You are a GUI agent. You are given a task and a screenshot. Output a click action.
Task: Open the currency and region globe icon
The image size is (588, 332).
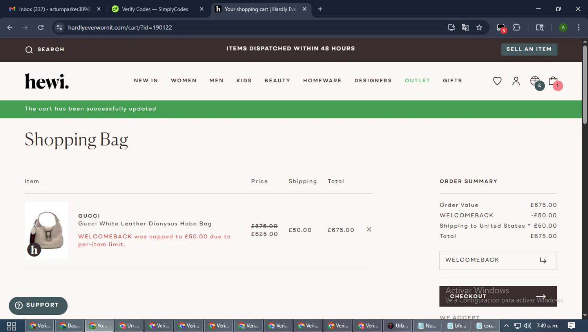[x=535, y=81]
